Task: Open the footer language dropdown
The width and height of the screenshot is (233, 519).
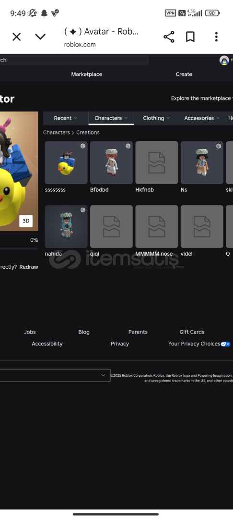Action: tap(55, 375)
